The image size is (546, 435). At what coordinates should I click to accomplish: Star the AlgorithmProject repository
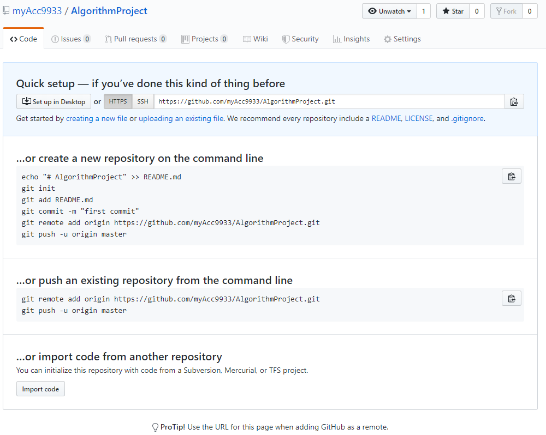(x=453, y=11)
